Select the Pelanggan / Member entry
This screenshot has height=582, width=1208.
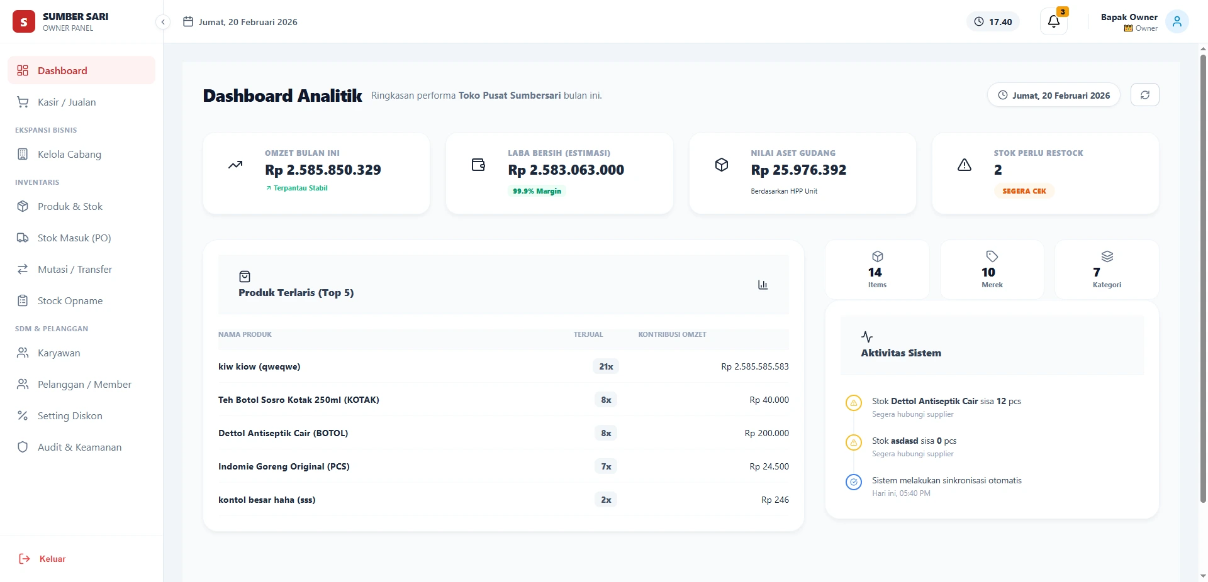pyautogui.click(x=84, y=384)
